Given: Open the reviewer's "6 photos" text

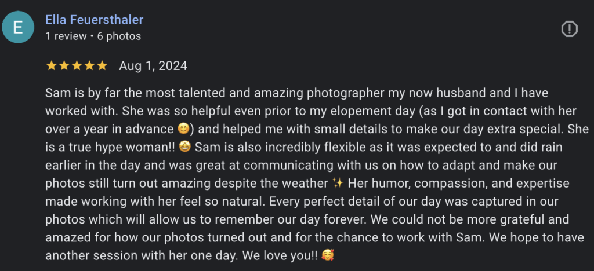Looking at the screenshot, I should (x=120, y=36).
